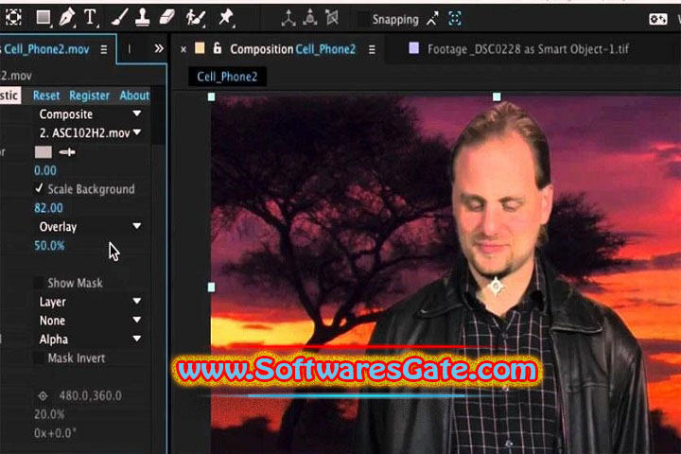Select the Roto Brush tool
681x454 pixels.
[196, 18]
